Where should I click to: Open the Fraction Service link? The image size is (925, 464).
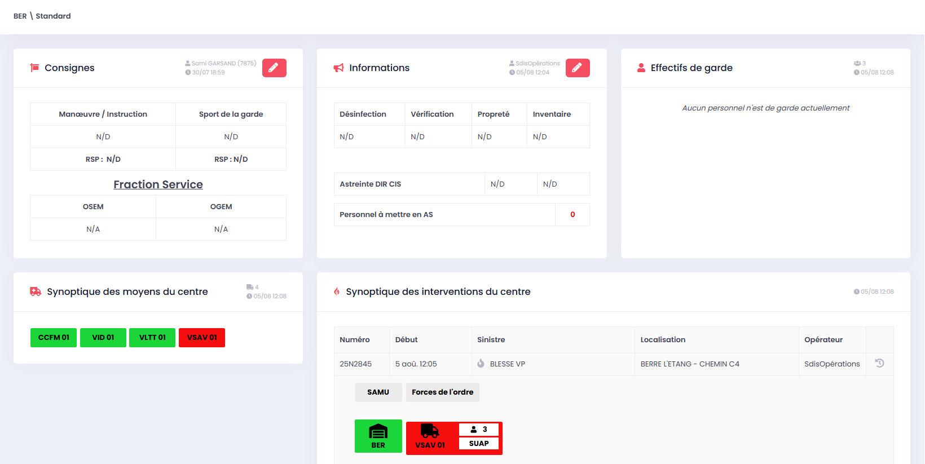point(158,184)
